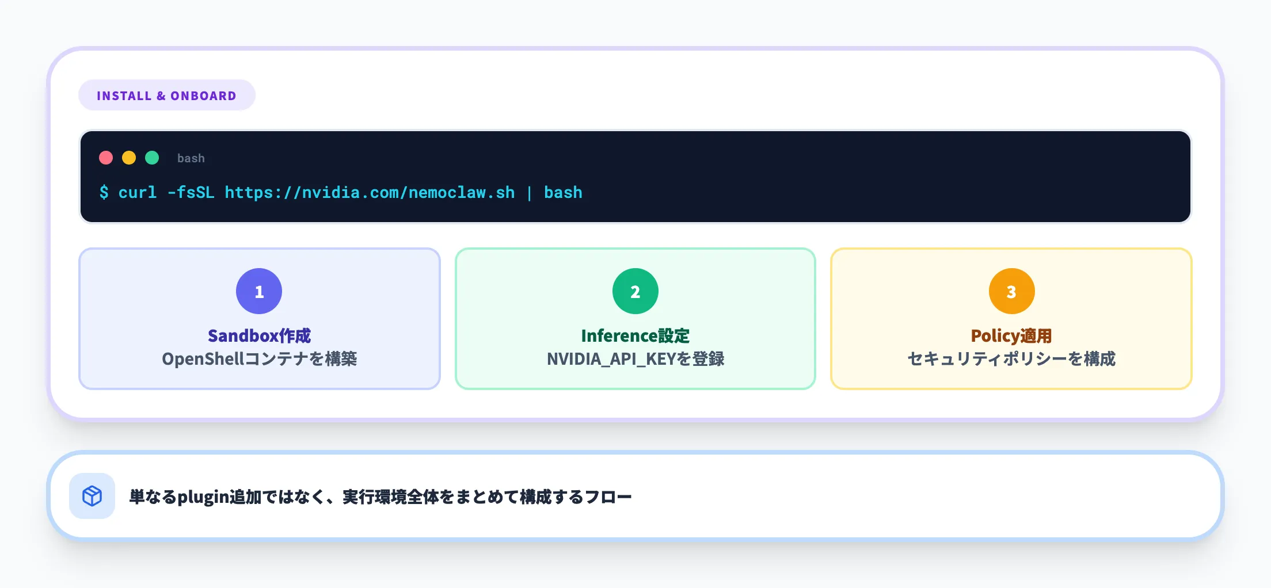This screenshot has height=588, width=1271.
Task: Click the curl install command line
Action: pyautogui.click(x=341, y=192)
